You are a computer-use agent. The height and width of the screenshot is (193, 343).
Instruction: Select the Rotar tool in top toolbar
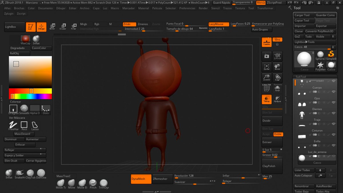pos(73,27)
